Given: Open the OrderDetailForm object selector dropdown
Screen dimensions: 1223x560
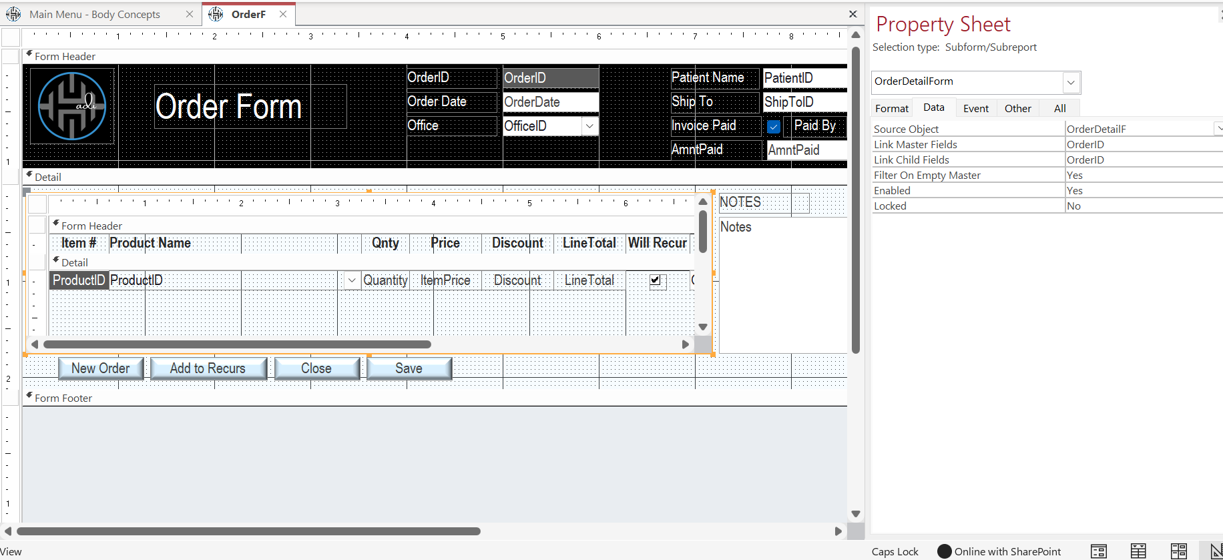Looking at the screenshot, I should [x=1071, y=82].
